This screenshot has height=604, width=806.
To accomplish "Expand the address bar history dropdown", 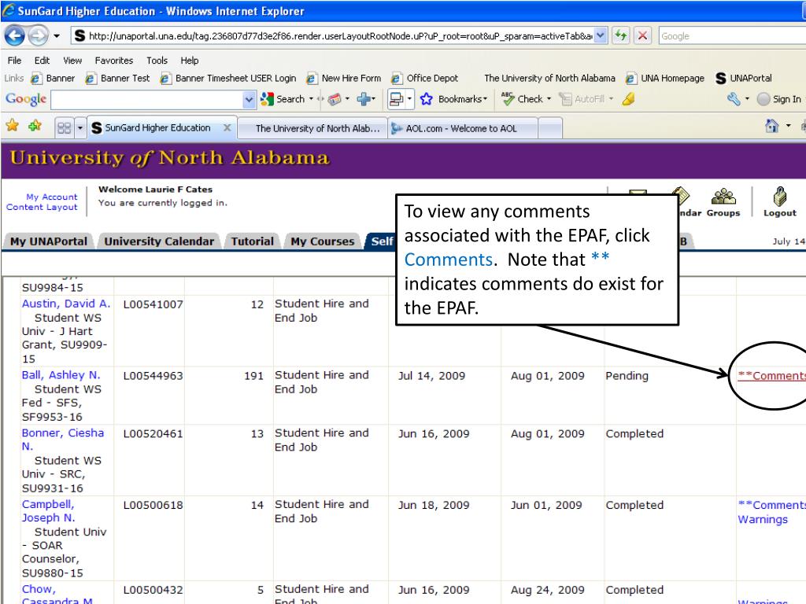I will [x=601, y=36].
